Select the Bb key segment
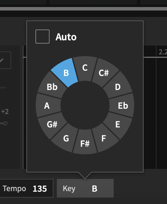This screenshot has width=167, height=204. pyautogui.click(x=52, y=87)
